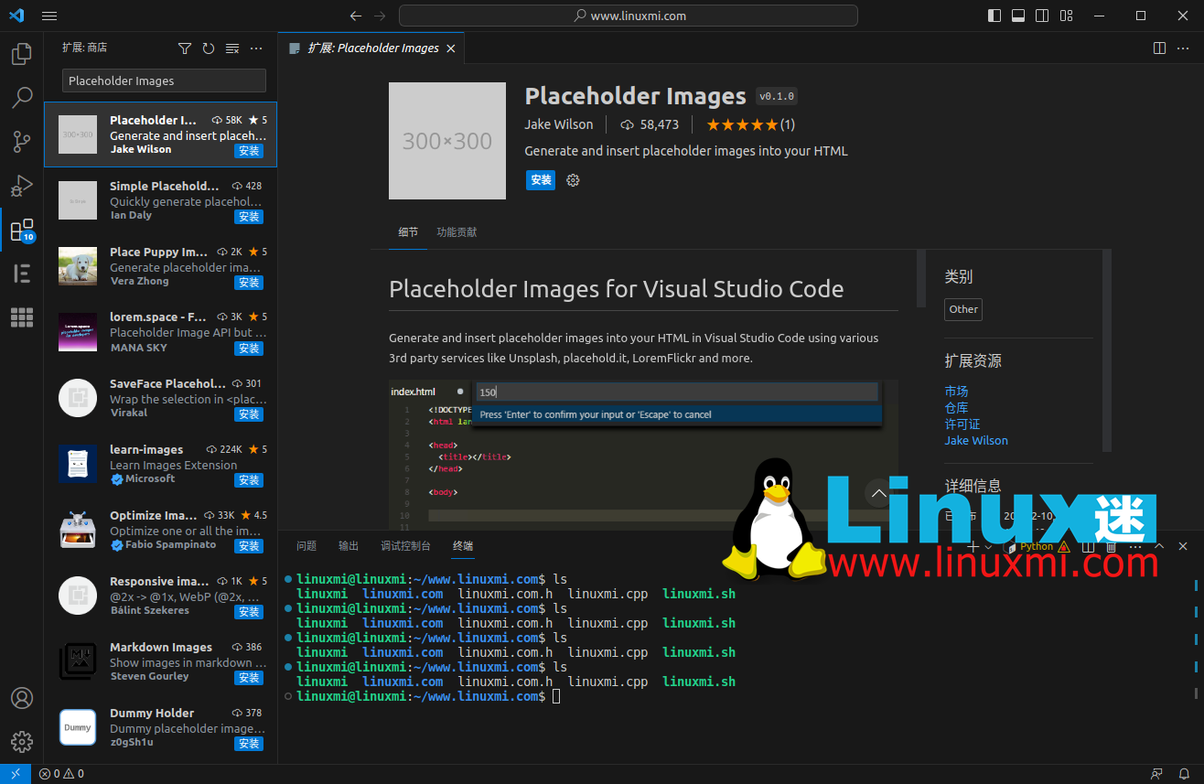This screenshot has width=1204, height=784.
Task: Split the editor to the right
Action: [1159, 48]
